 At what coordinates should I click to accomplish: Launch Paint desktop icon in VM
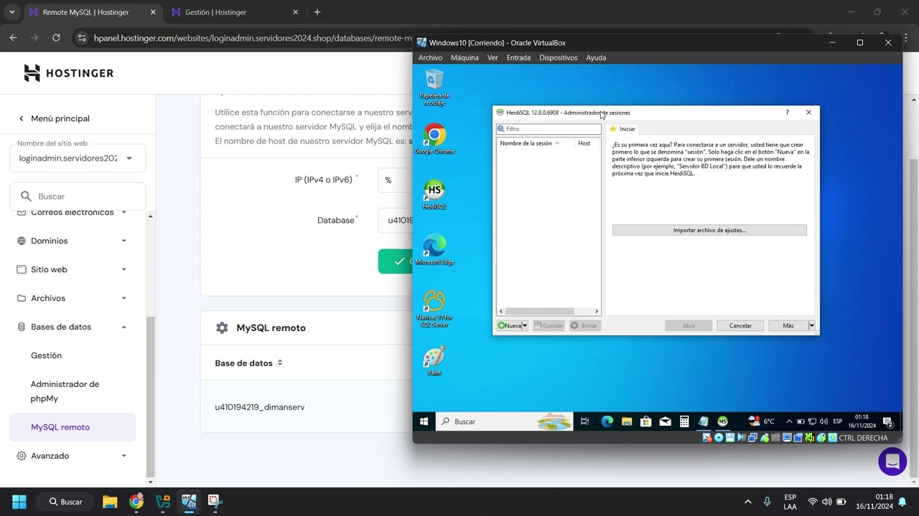pos(434,360)
